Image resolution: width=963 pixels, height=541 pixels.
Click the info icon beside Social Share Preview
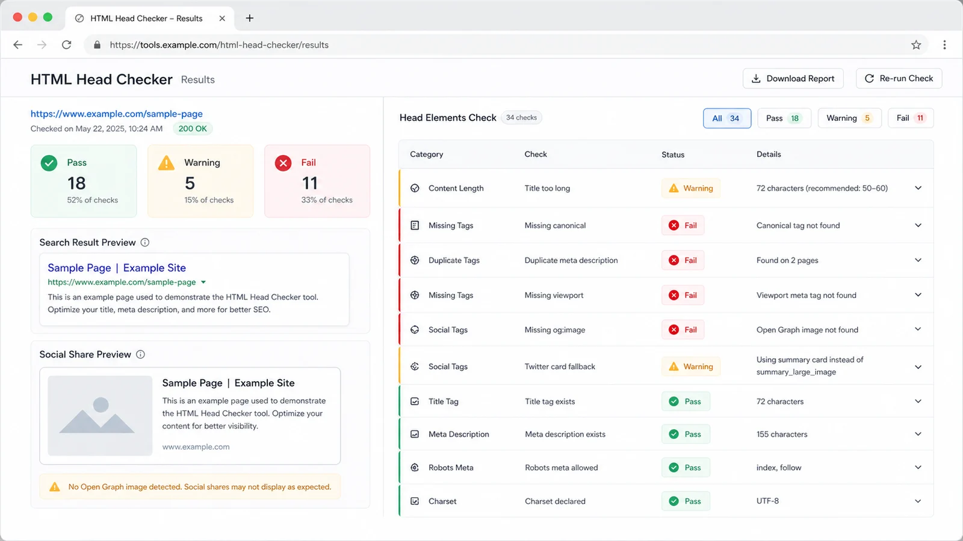coord(140,354)
